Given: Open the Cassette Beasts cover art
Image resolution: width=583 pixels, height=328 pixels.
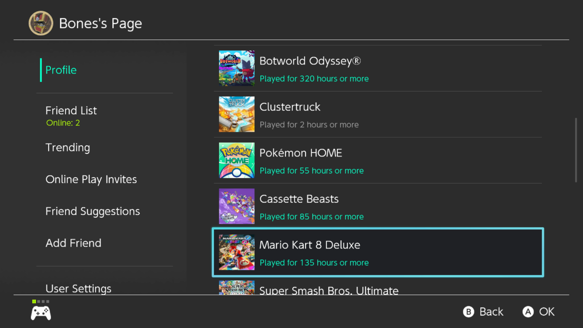Looking at the screenshot, I should click(x=237, y=206).
